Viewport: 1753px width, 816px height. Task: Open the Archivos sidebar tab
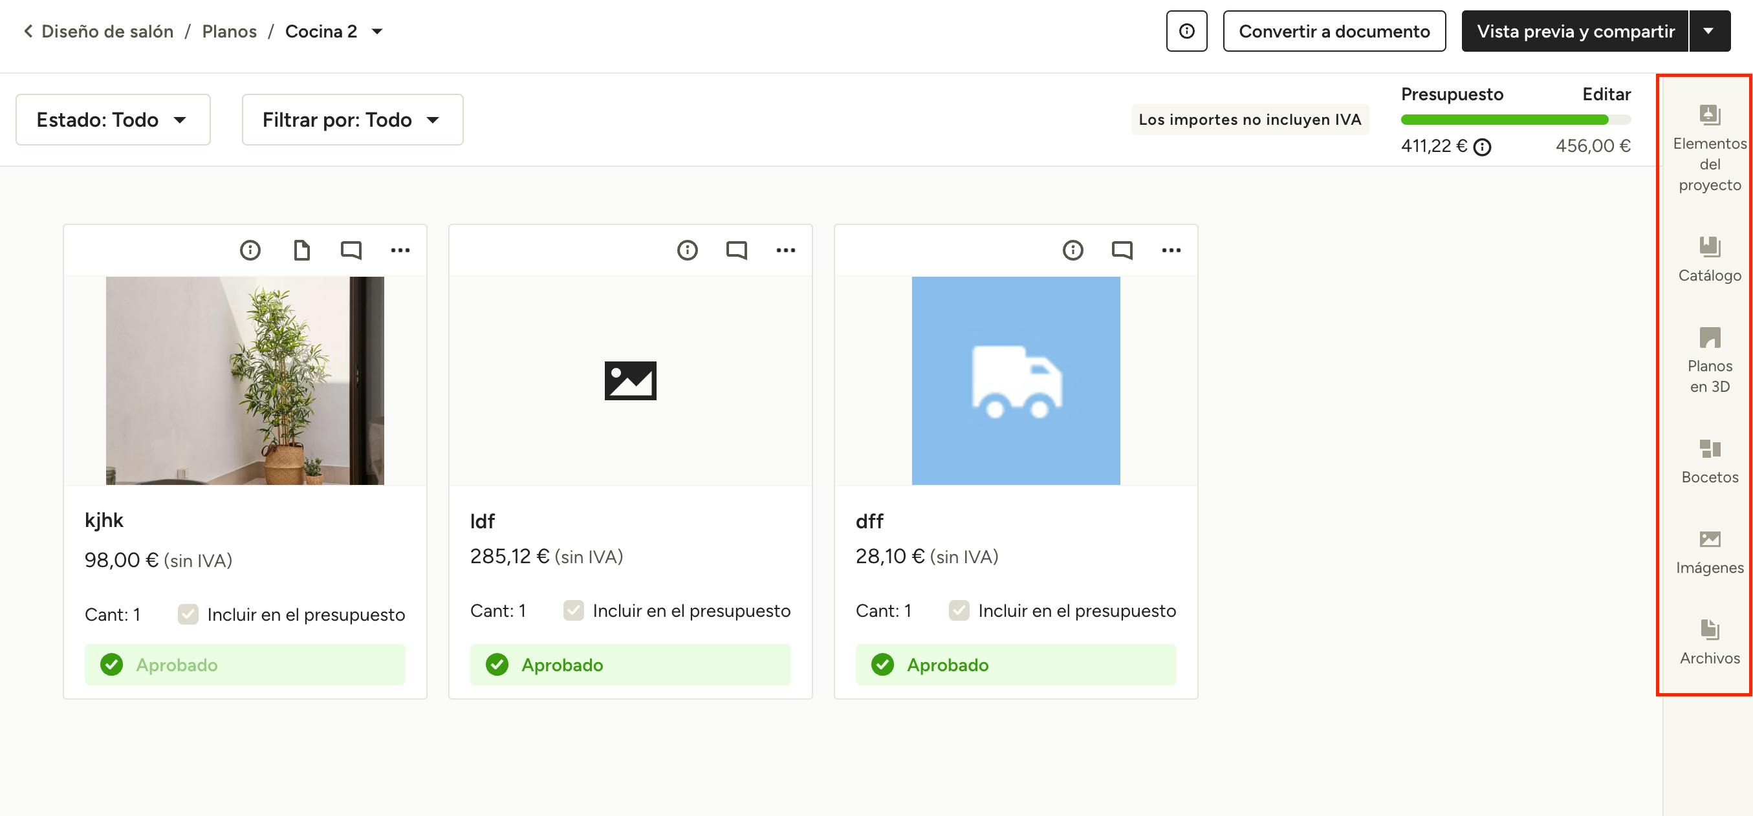click(x=1709, y=642)
